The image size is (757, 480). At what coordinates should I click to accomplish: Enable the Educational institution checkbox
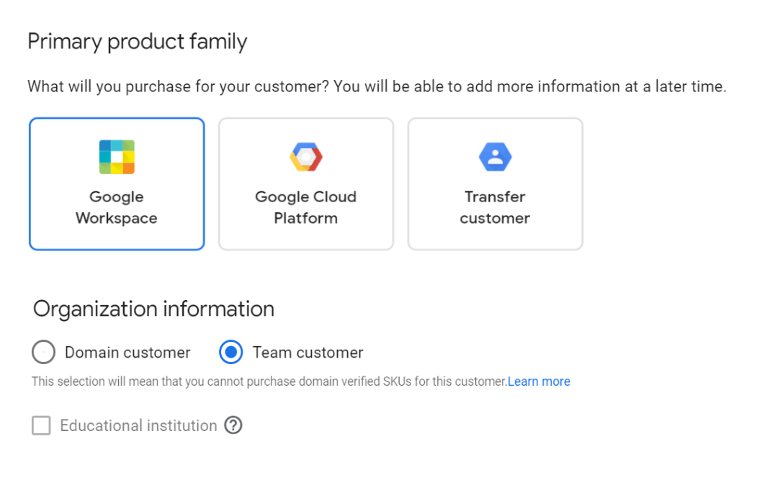click(x=41, y=426)
